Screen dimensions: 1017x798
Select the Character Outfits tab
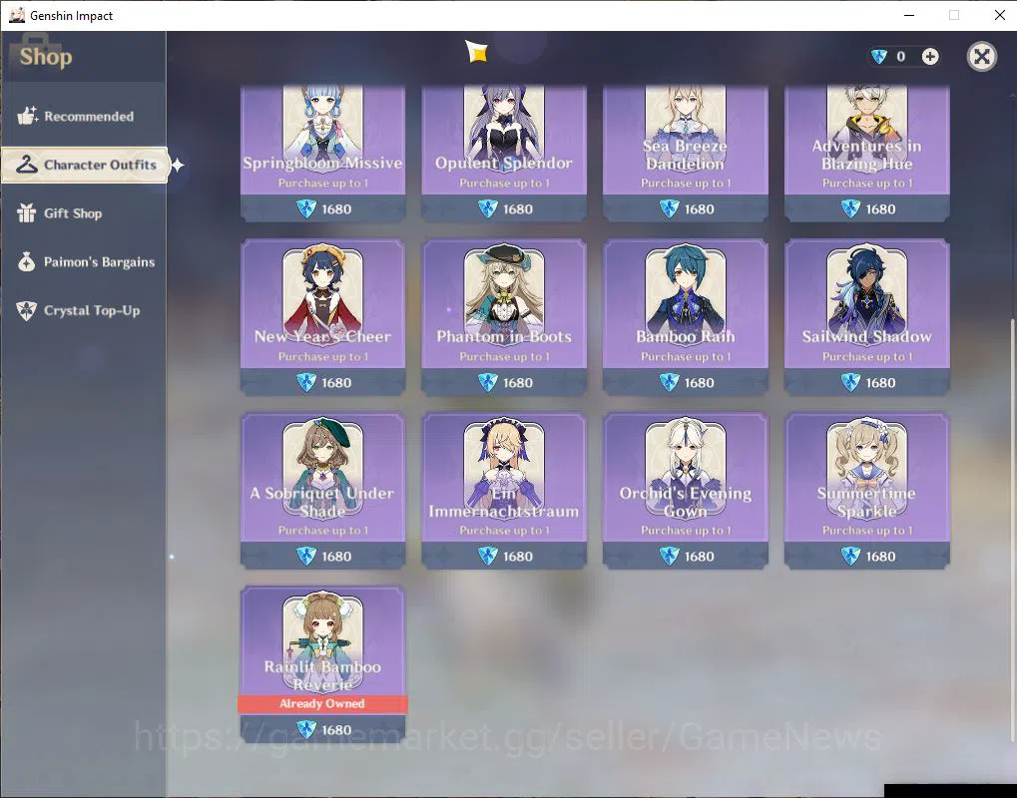tap(84, 165)
